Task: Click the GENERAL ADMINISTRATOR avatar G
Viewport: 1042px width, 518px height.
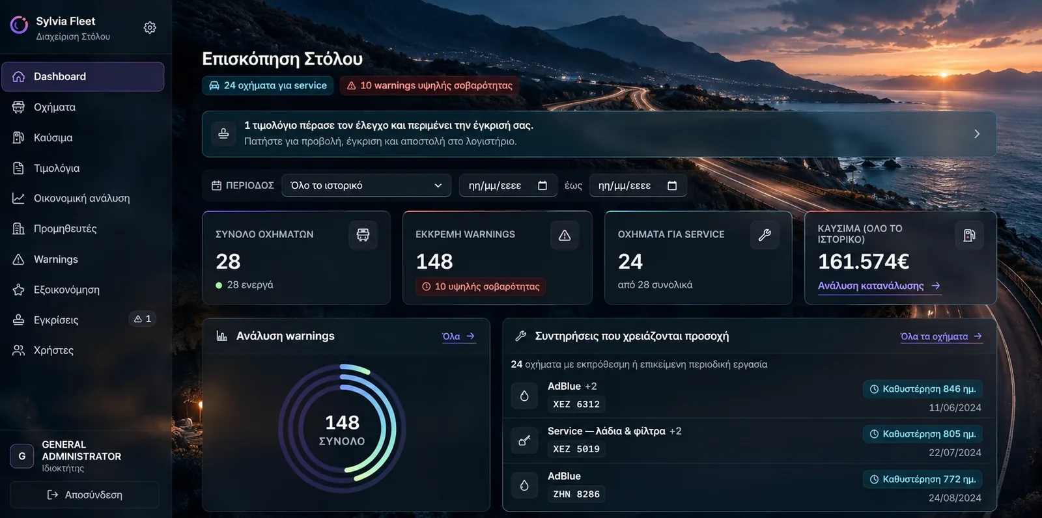Action: [x=21, y=456]
